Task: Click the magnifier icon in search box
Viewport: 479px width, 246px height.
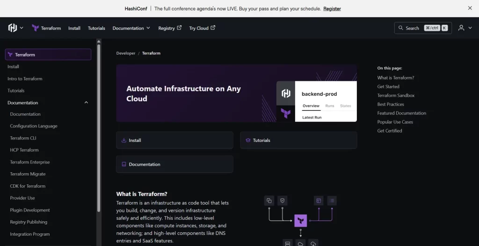Action: coord(401,28)
